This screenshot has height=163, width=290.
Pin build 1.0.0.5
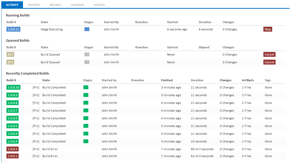pos(36,126)
